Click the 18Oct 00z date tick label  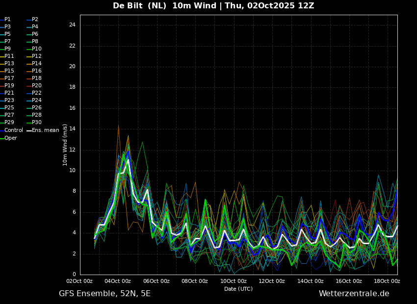click(387, 281)
